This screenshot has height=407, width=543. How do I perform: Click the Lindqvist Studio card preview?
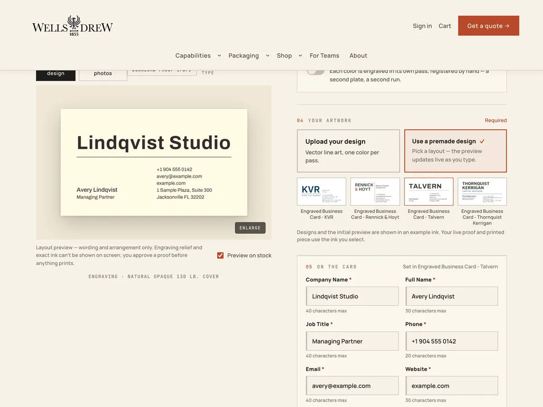click(x=154, y=162)
